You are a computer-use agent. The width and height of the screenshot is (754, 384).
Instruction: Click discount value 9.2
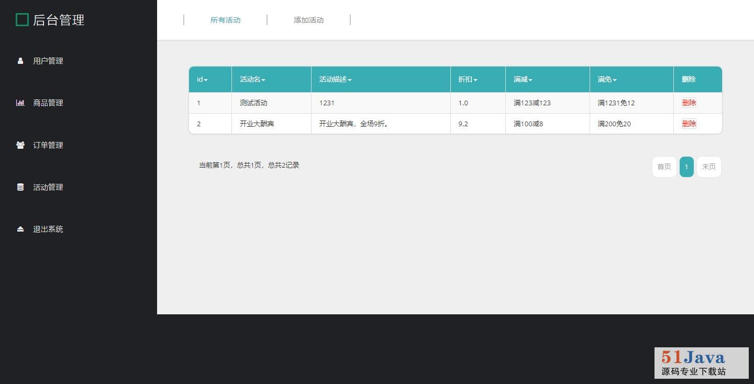[463, 124]
